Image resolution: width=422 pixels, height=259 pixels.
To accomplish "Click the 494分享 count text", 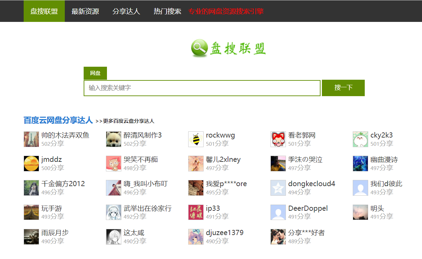I will pyautogui.click(x=299, y=192).
